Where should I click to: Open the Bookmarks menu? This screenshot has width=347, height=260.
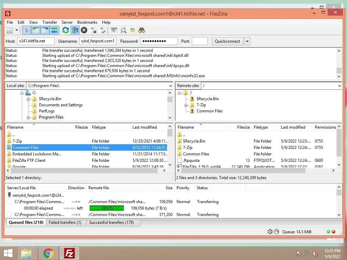(87, 22)
